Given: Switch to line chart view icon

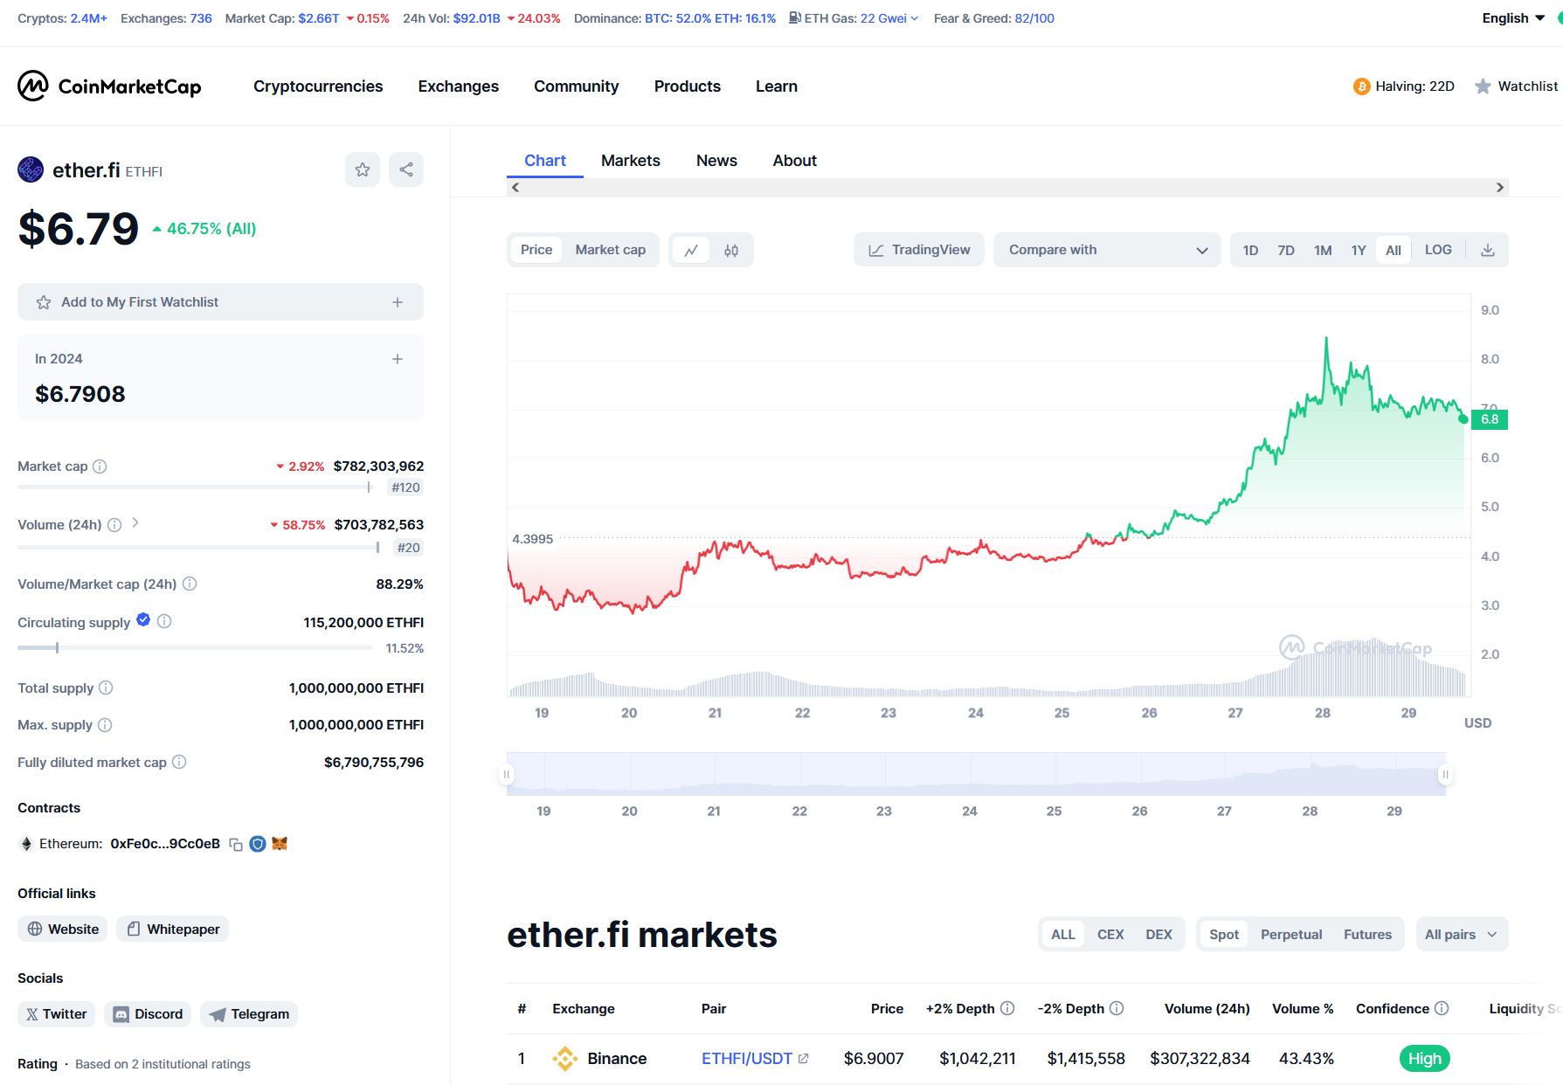Looking at the screenshot, I should coord(691,250).
